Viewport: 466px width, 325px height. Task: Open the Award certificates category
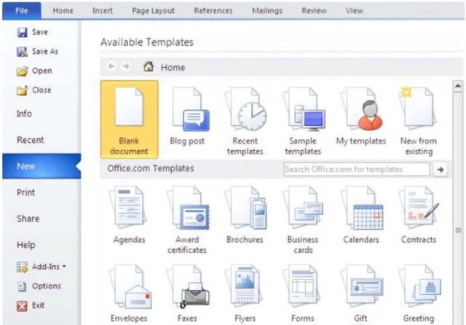click(187, 220)
